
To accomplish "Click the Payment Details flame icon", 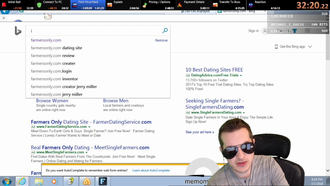I will (x=180, y=5).
